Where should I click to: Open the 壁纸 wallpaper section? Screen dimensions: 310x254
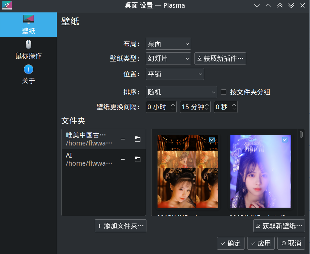[29, 25]
